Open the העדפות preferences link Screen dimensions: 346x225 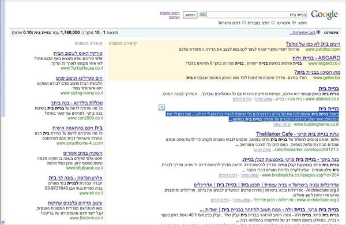click(174, 17)
